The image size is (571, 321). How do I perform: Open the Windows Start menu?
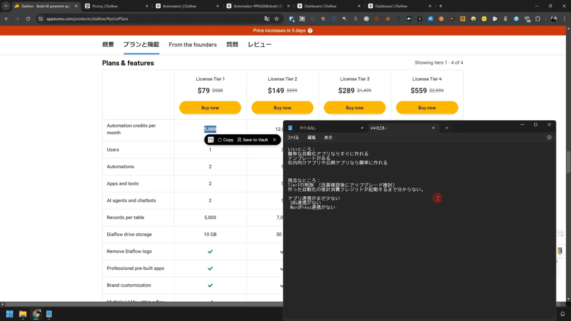pyautogui.click(x=9, y=314)
